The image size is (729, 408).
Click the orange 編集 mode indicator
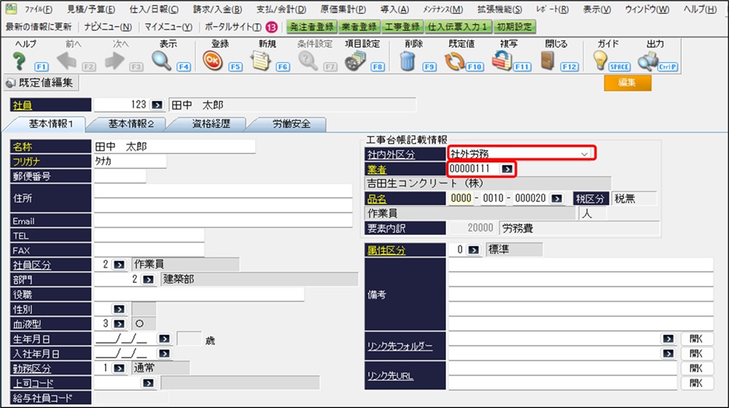tap(627, 82)
